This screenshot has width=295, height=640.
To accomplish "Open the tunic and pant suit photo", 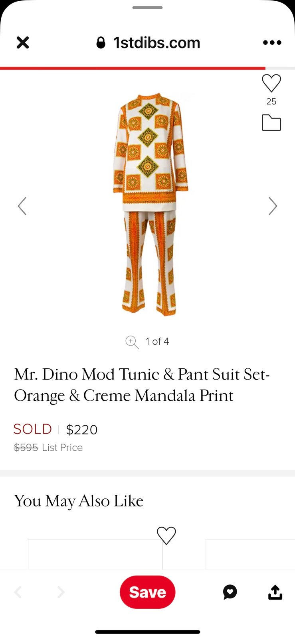I will [x=150, y=204].
